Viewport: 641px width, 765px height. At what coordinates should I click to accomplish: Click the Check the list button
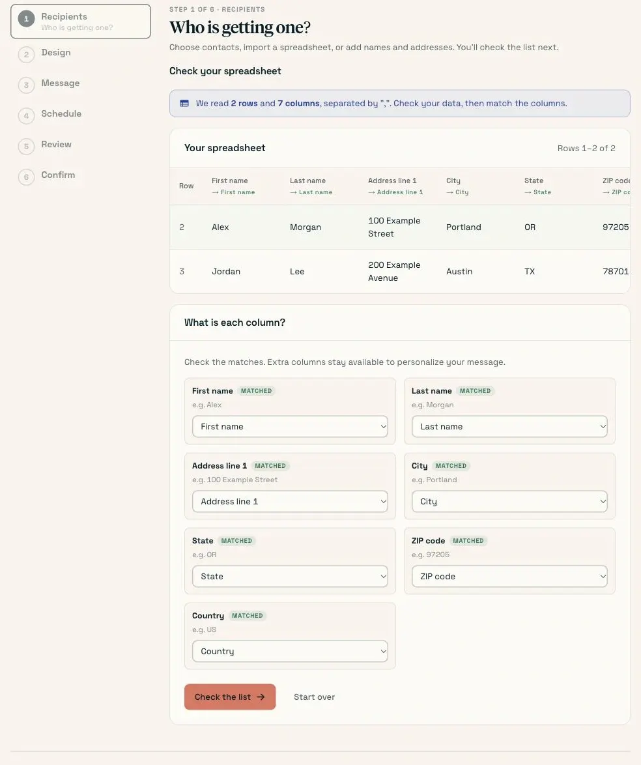tap(230, 697)
